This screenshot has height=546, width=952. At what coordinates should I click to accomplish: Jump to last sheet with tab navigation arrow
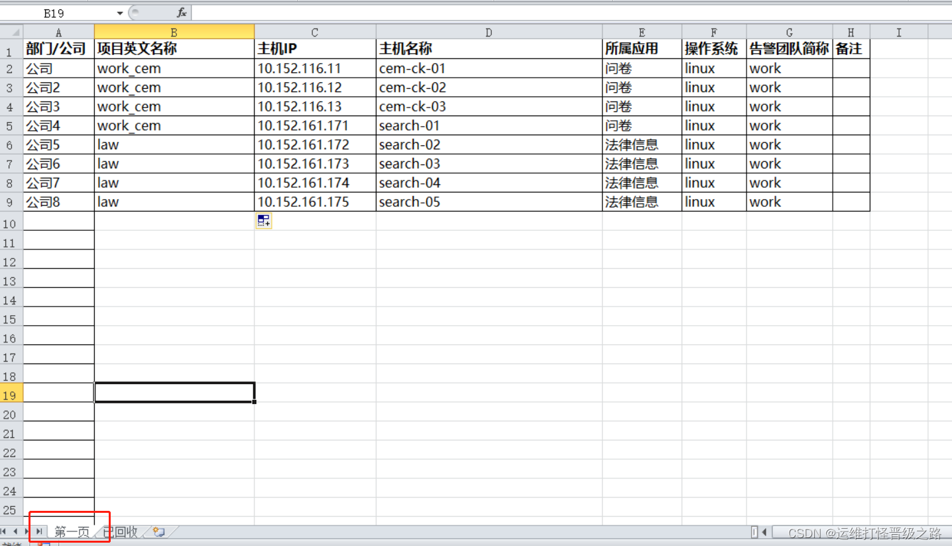(x=39, y=531)
